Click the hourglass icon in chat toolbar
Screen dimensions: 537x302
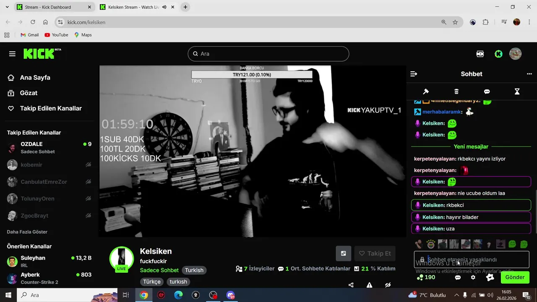[x=517, y=91]
